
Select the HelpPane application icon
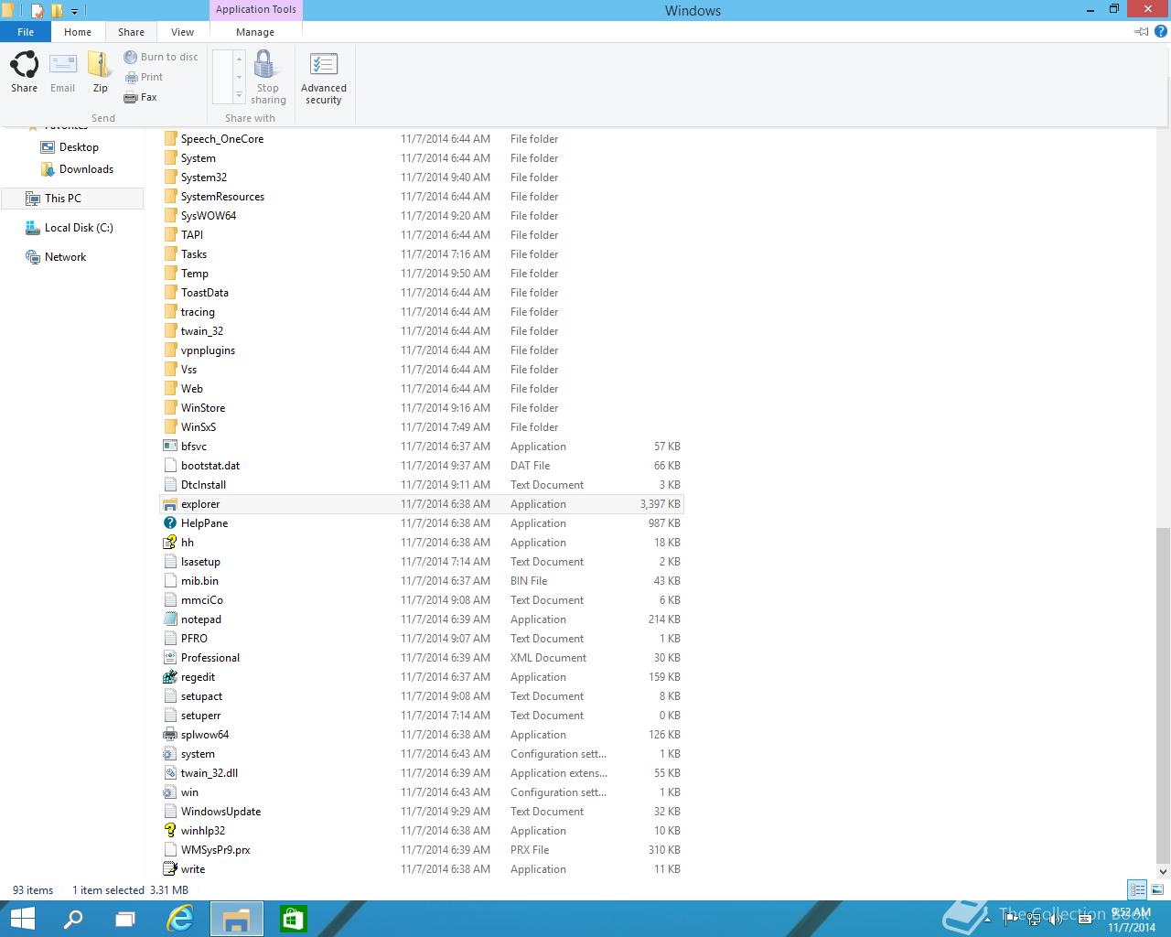pos(169,523)
